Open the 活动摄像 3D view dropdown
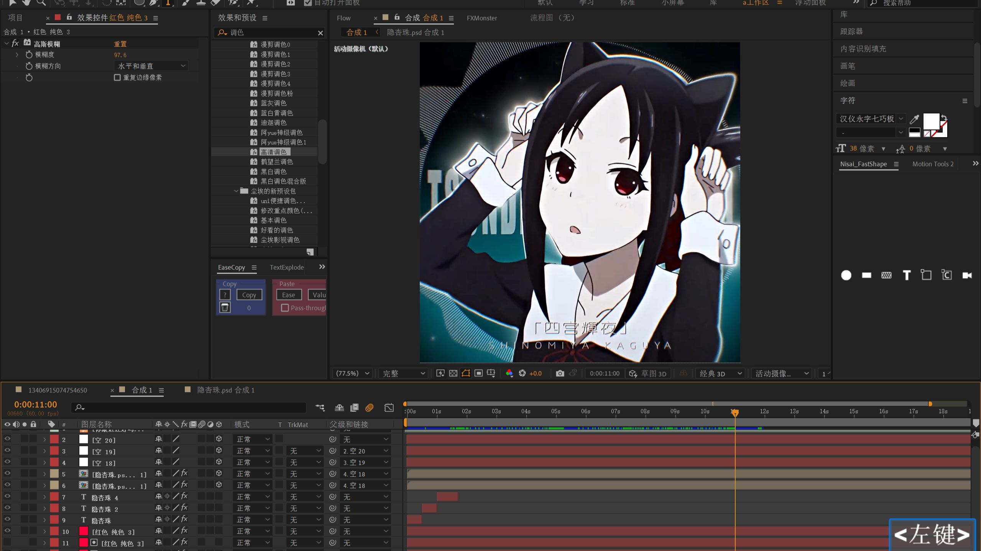 point(782,373)
